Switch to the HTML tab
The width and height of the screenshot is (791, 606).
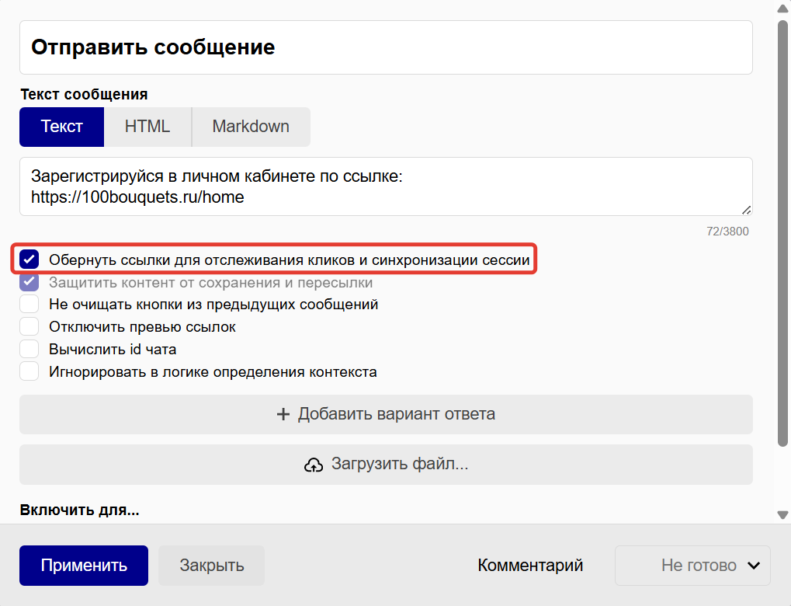[x=147, y=127]
